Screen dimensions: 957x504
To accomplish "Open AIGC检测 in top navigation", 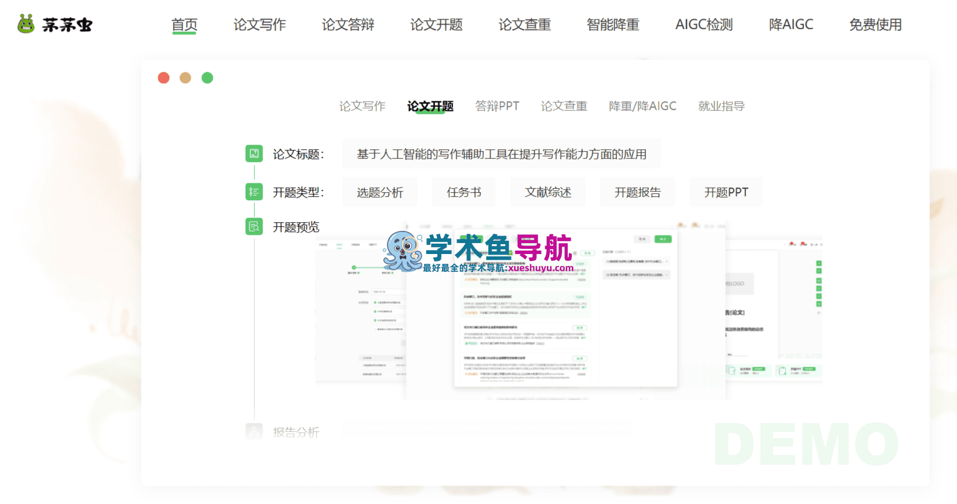I will click(x=704, y=25).
